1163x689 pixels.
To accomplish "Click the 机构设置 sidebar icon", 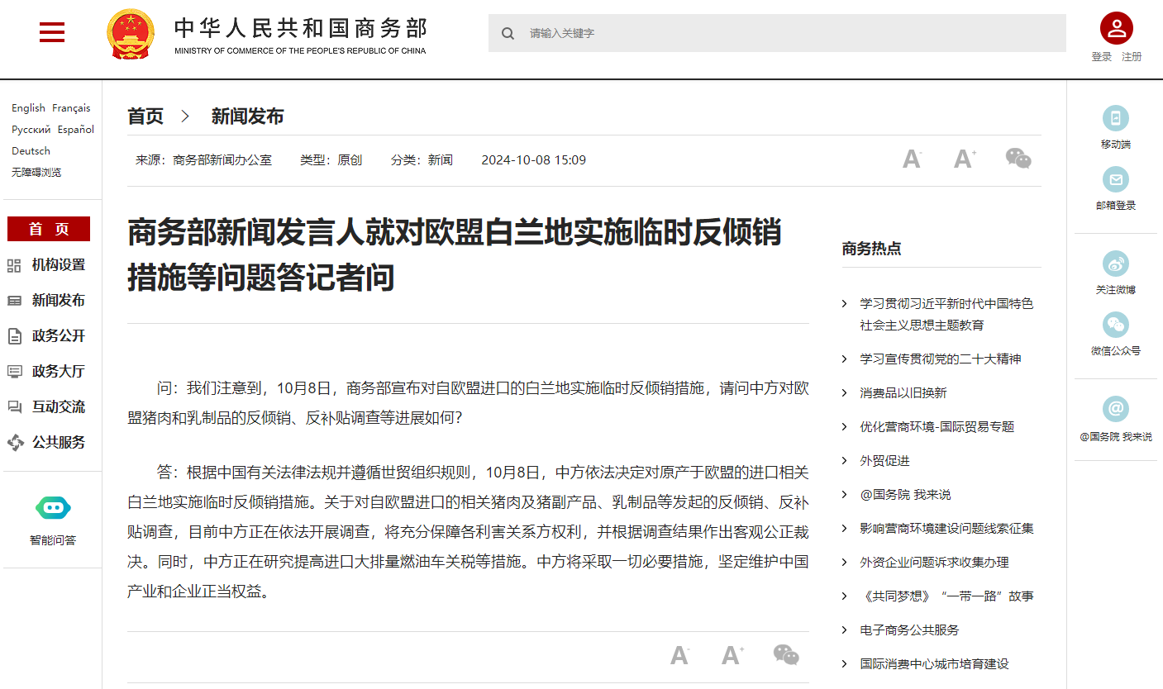I will [x=14, y=265].
